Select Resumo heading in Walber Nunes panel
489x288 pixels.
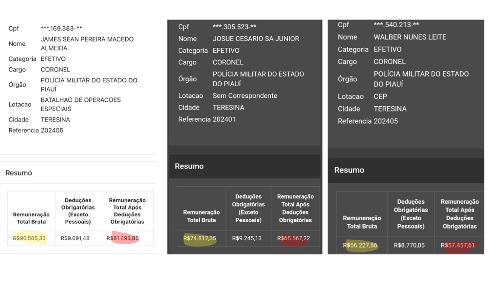click(349, 170)
